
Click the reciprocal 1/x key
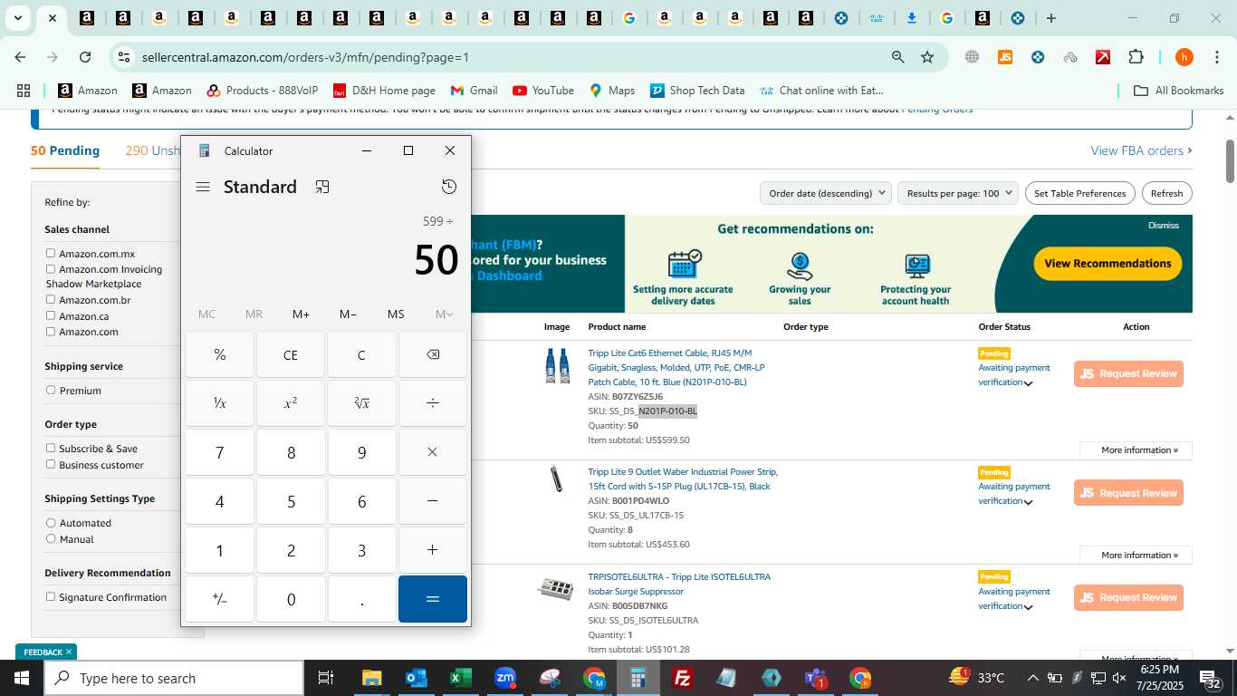tap(220, 403)
